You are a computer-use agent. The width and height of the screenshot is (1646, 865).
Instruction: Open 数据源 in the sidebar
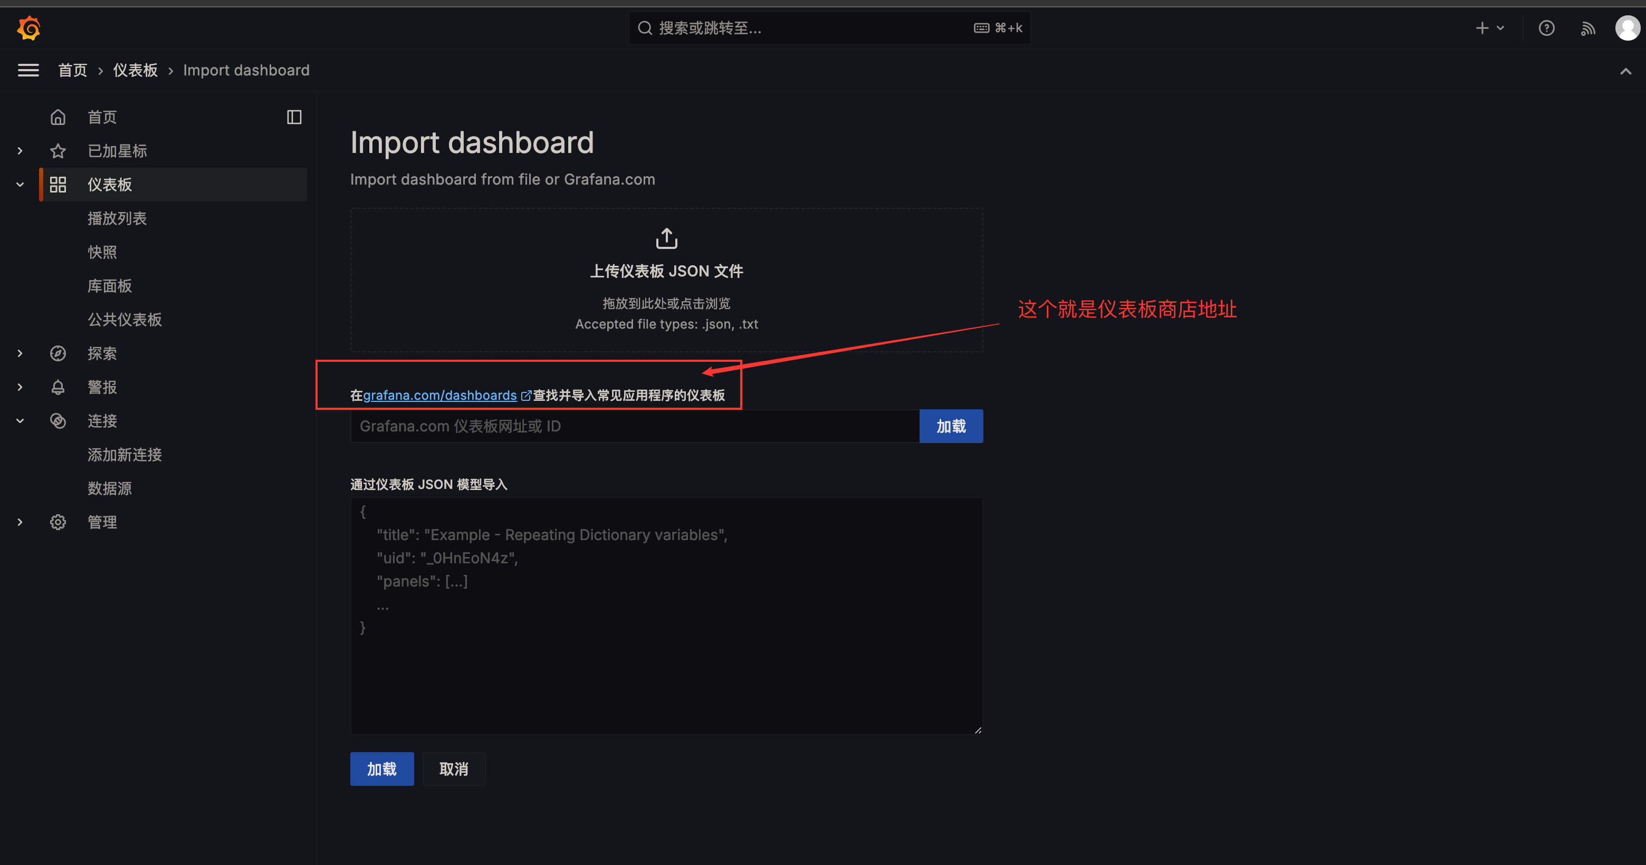[x=110, y=489]
